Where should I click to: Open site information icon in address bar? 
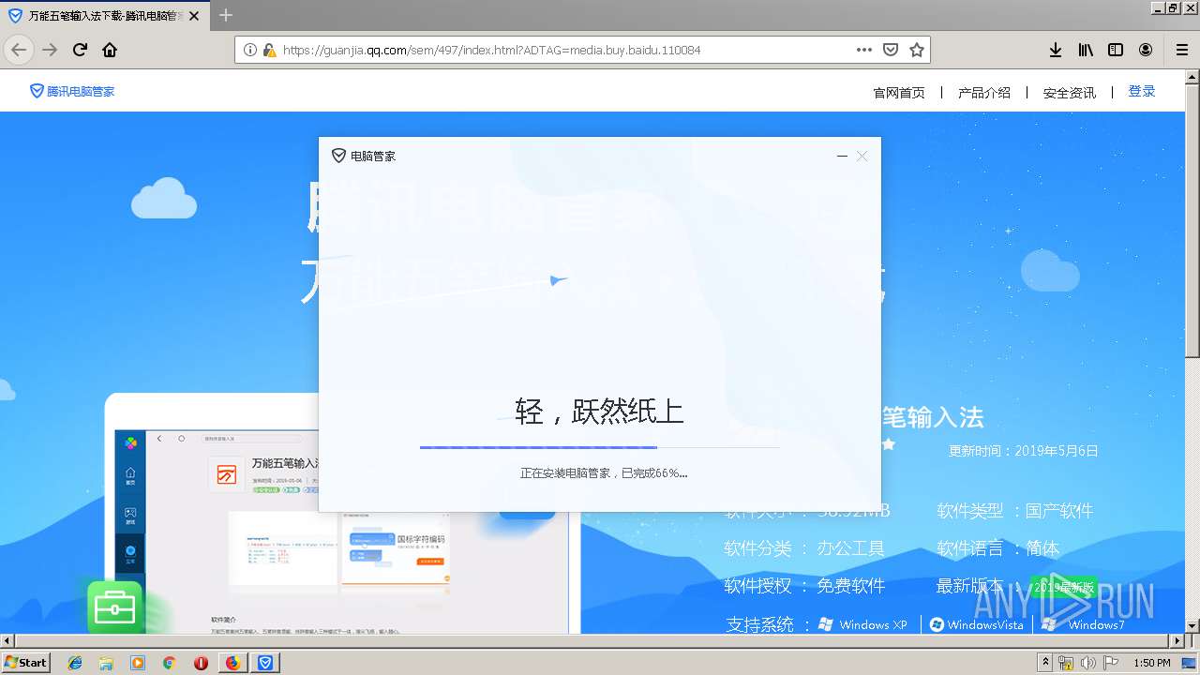250,50
